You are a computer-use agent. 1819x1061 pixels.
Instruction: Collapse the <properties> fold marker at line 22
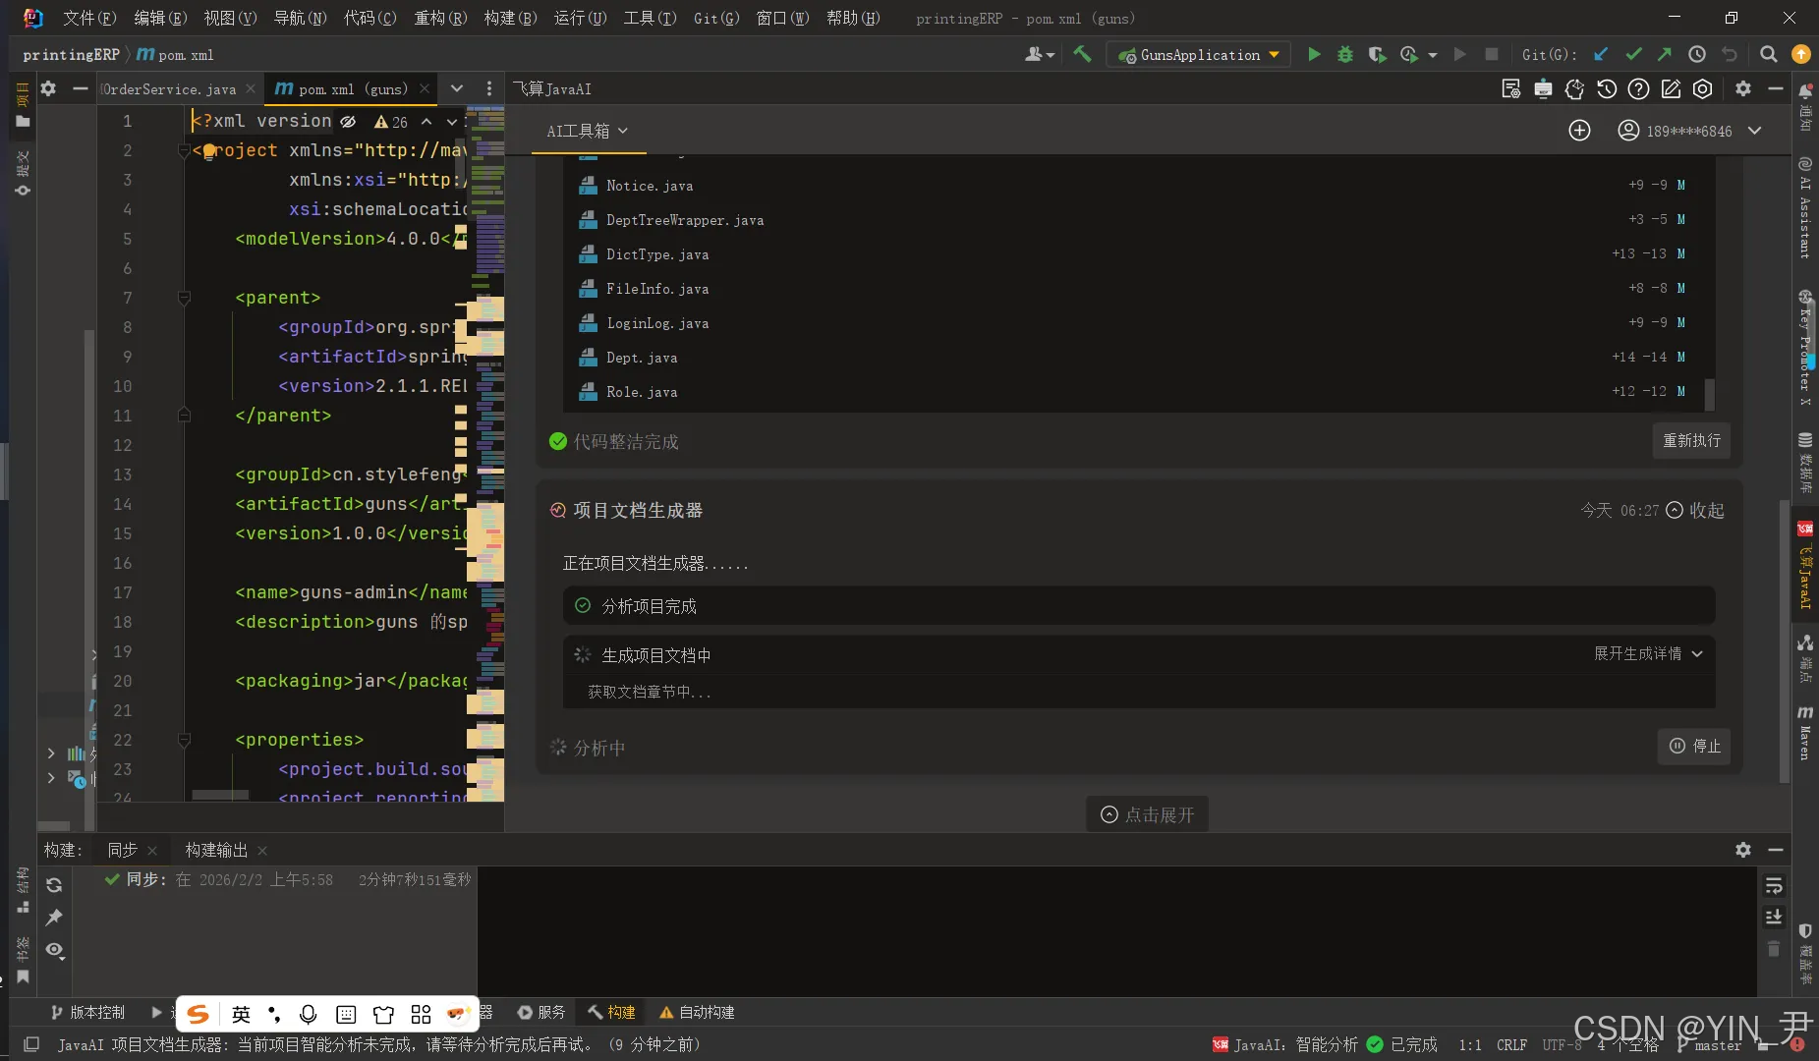(184, 740)
